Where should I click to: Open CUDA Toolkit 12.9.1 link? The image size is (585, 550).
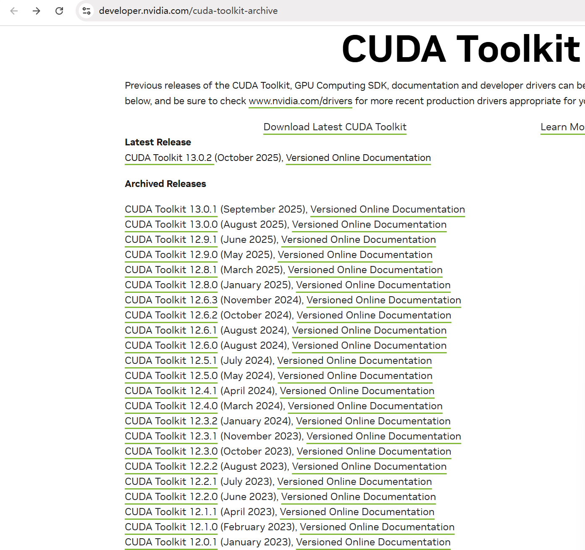pyautogui.click(x=171, y=240)
